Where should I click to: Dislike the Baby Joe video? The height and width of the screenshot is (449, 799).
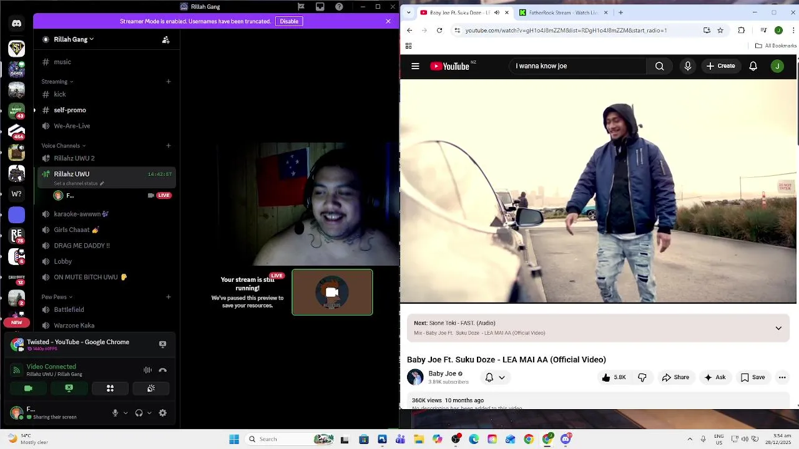click(x=642, y=377)
